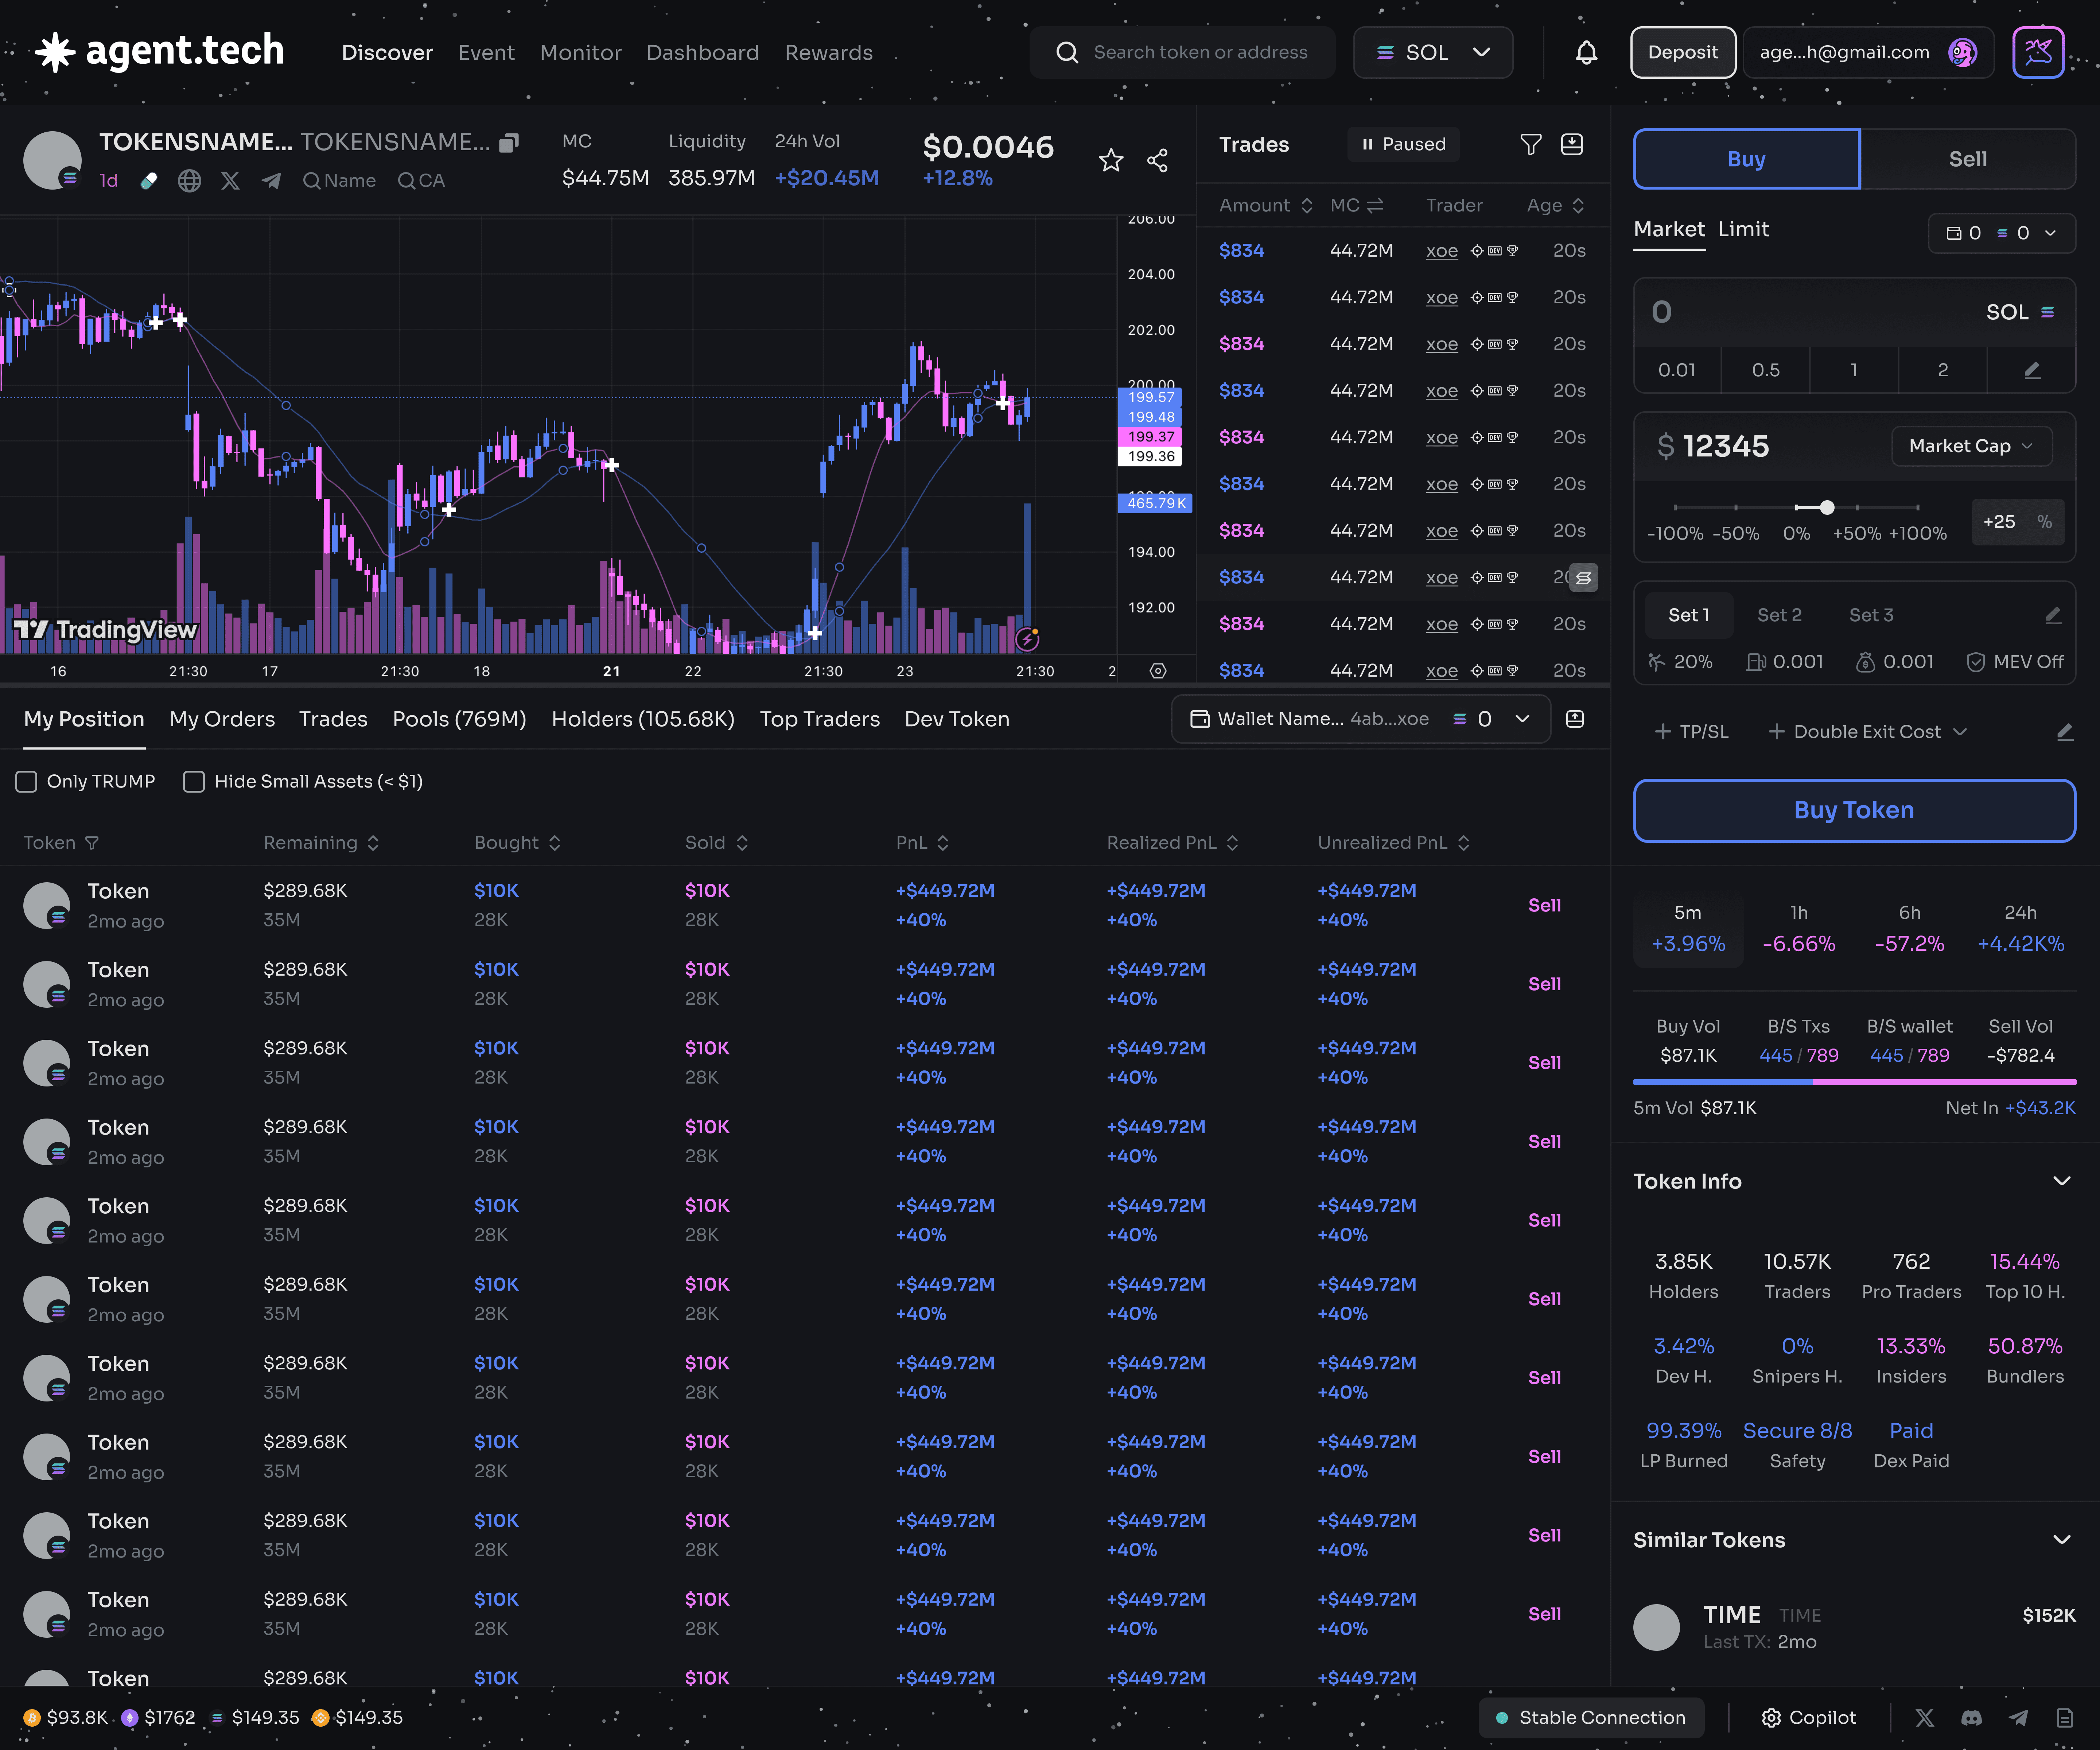
Task: Select the Sell tab
Action: pos(1967,159)
